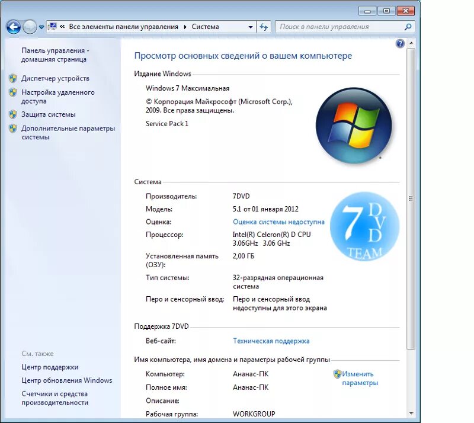Click 'Ананас-ПК' beside 'Компьютер:'
This screenshot has height=423, width=474.
coord(251,374)
